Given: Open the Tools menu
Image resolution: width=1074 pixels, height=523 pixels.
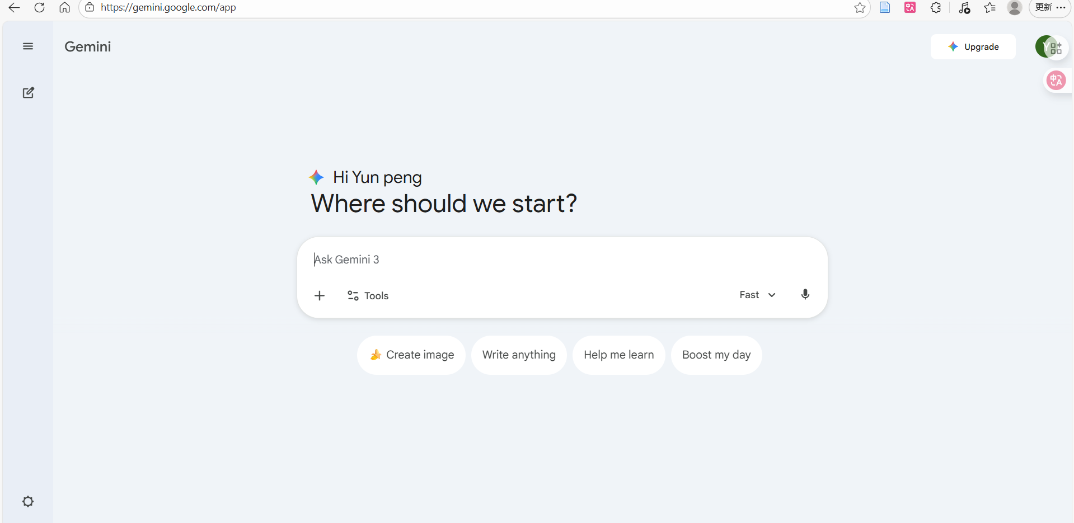Looking at the screenshot, I should coord(368,295).
